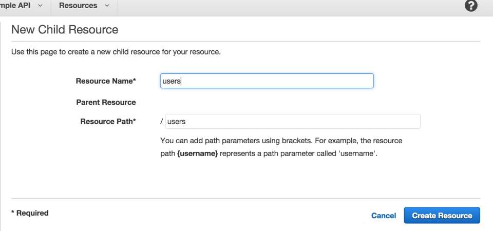Screen dimensions: 493x231
Task: Click the bold {username} example text
Action: coord(197,155)
